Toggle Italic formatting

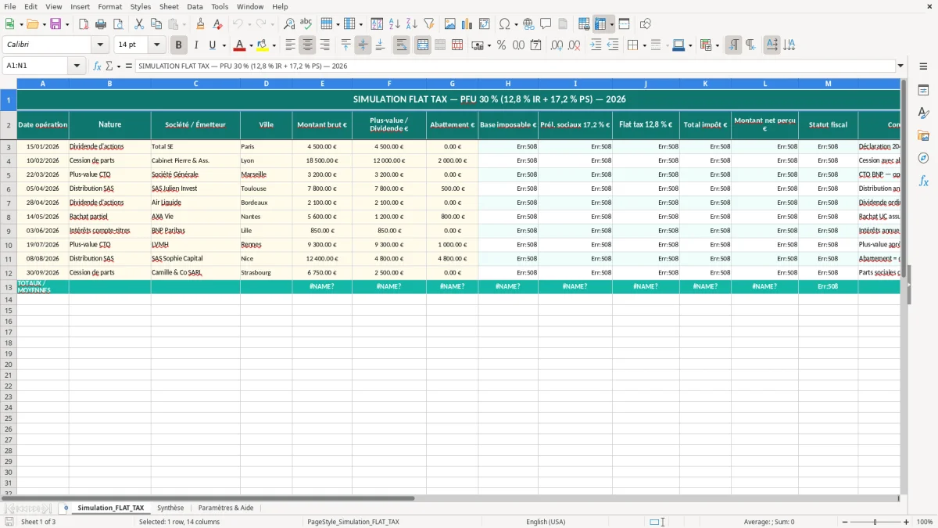point(195,45)
